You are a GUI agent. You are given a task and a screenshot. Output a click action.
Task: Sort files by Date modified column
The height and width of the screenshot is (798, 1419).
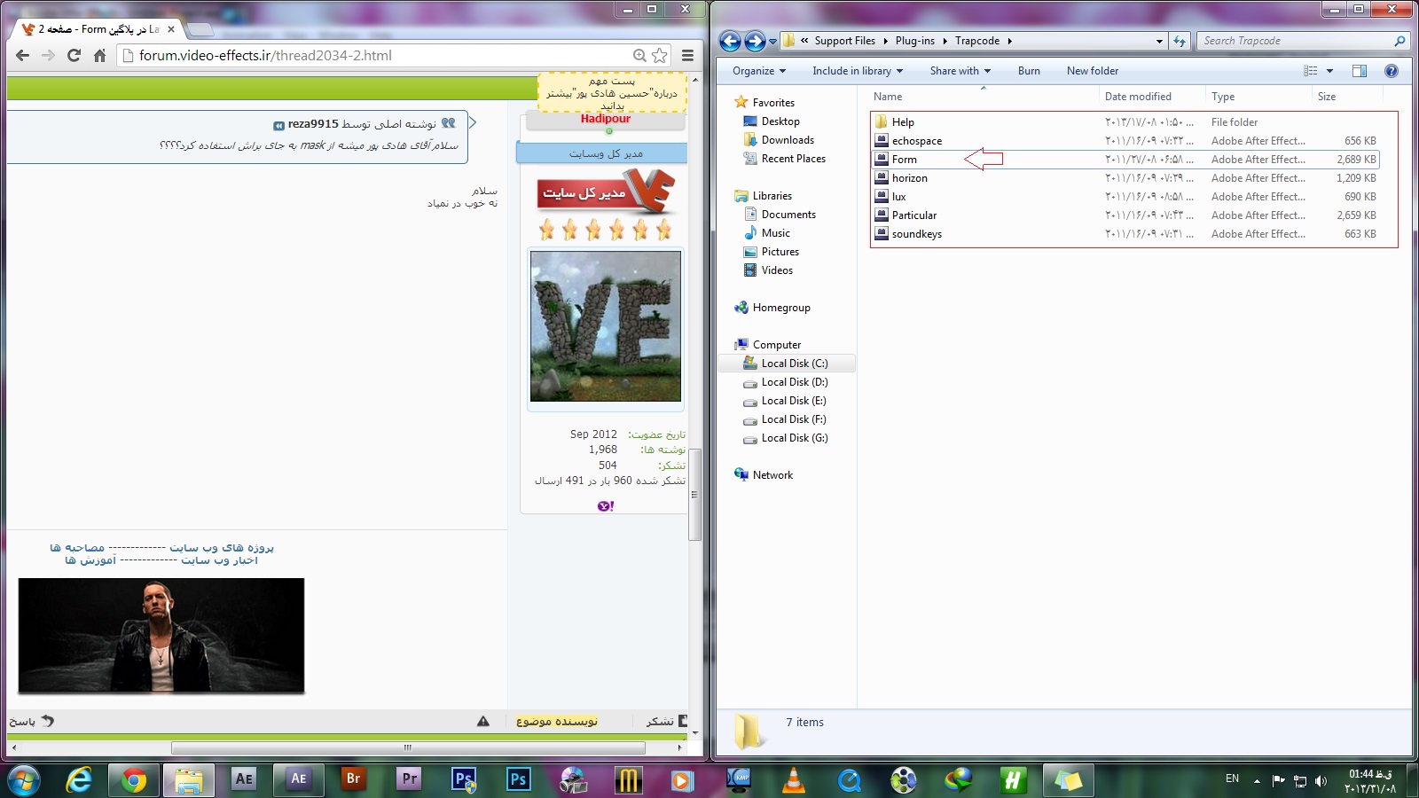tap(1138, 97)
